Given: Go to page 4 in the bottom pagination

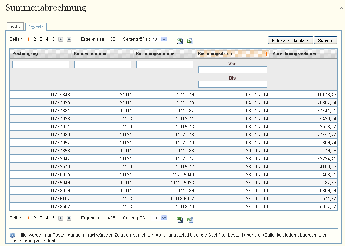Looking at the screenshot, I should 47,218.
